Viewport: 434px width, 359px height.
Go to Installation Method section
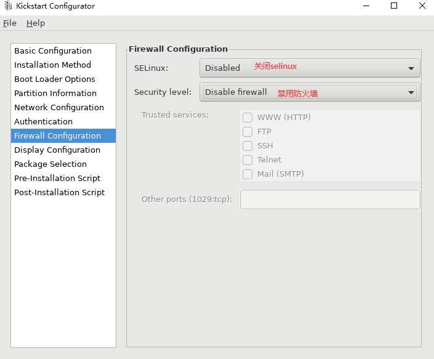tap(63, 65)
